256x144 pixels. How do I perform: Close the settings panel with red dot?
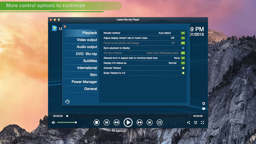click(65, 27)
